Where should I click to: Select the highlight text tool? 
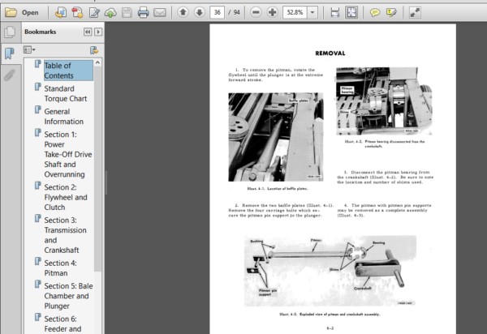coord(391,12)
